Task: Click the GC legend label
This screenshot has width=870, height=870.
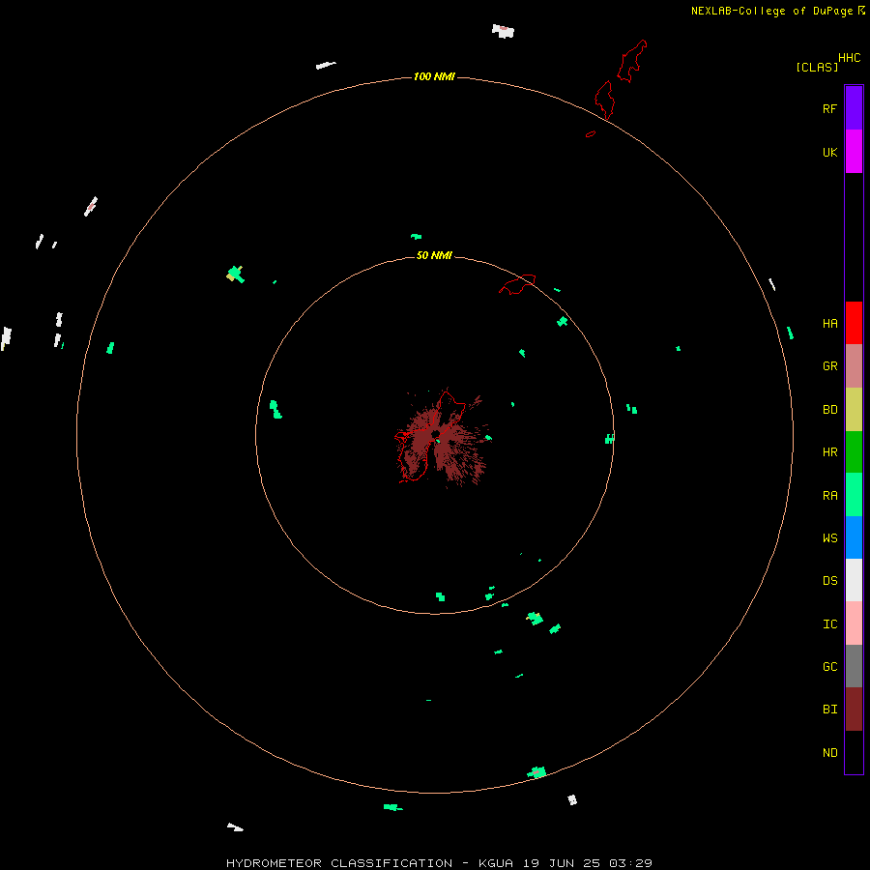Action: (829, 667)
